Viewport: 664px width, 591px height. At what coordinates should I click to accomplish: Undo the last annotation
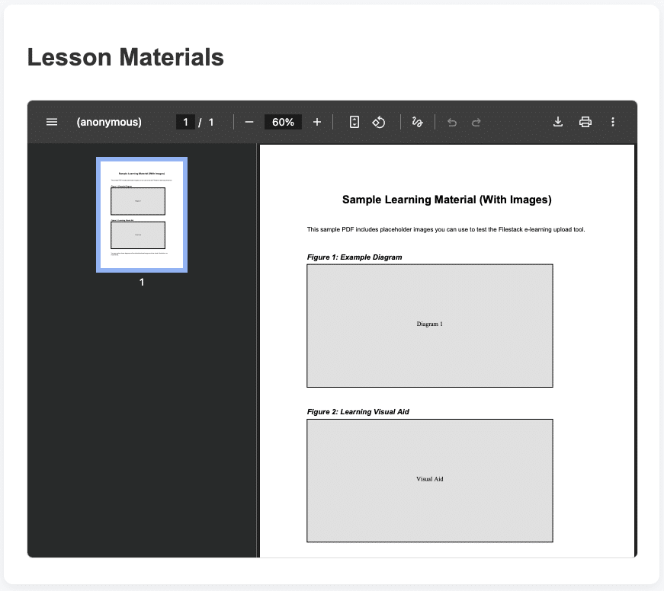tap(452, 121)
